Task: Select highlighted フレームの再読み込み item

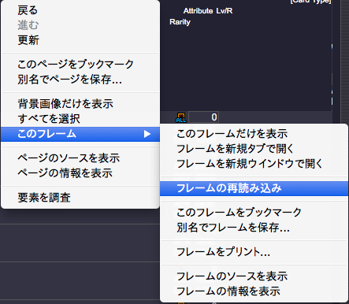Action: click(x=254, y=188)
